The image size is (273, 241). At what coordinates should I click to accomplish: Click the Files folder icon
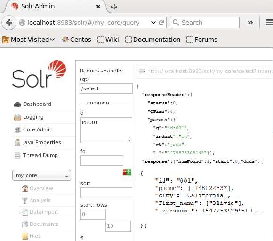tap(25, 236)
